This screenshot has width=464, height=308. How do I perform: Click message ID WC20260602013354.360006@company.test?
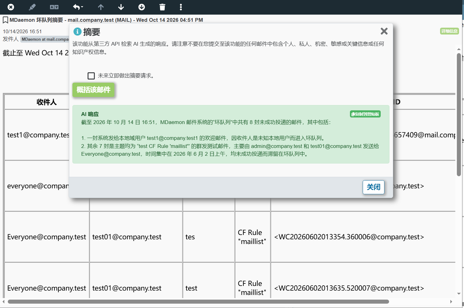[349, 237]
